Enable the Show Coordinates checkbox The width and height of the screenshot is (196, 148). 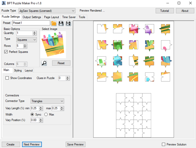(x=7, y=78)
